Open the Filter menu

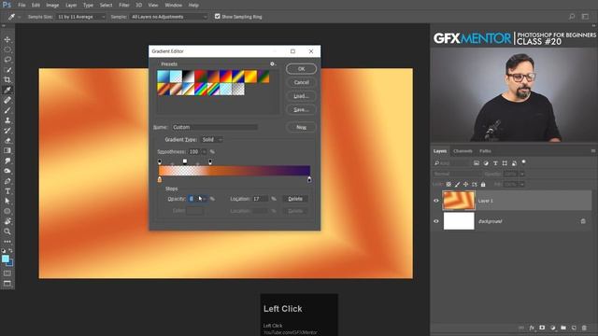[124, 6]
